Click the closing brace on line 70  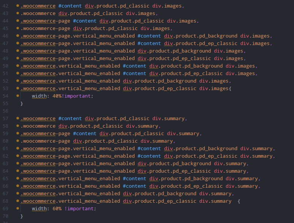(x=22, y=216)
